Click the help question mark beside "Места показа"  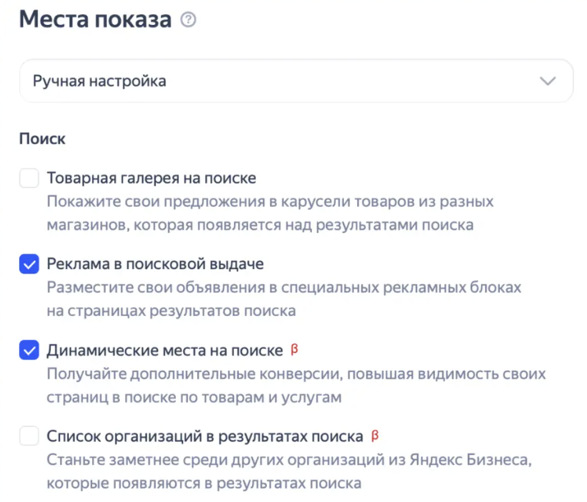tap(188, 20)
